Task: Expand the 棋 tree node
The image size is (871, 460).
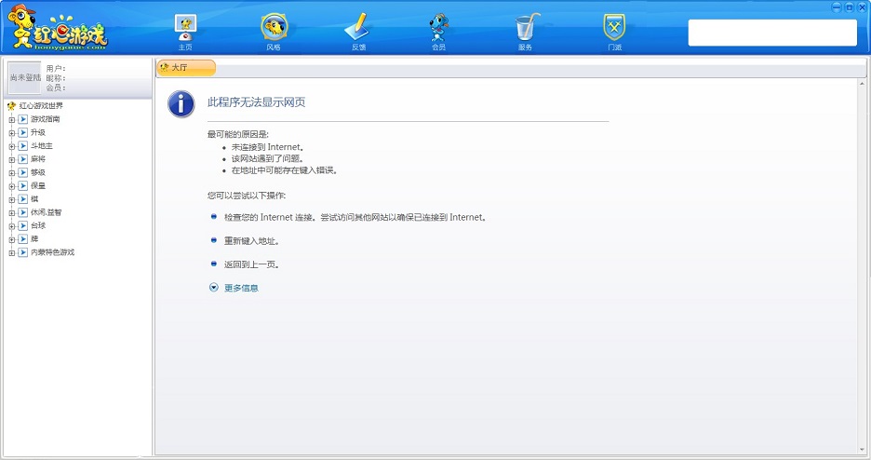Action: point(12,199)
